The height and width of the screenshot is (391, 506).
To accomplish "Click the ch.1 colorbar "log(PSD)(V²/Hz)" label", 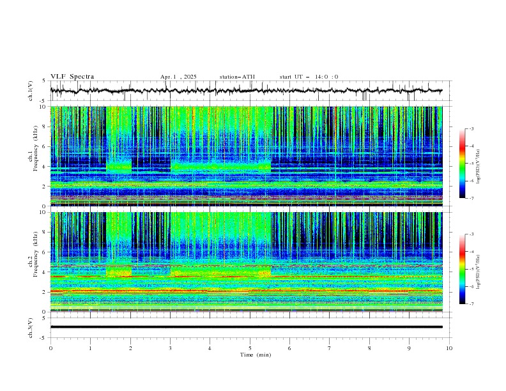I will pyautogui.click(x=479, y=167).
